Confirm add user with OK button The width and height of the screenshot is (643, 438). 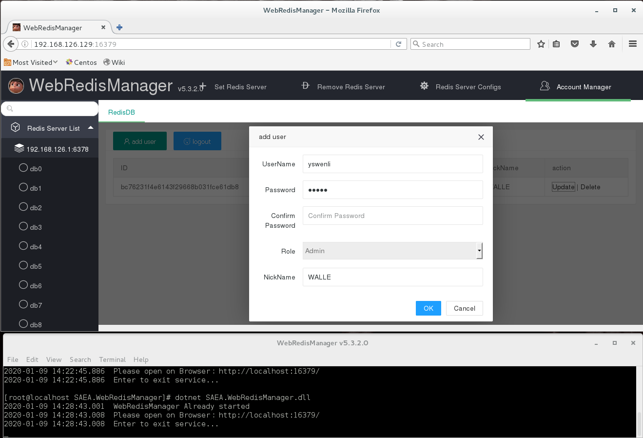429,308
